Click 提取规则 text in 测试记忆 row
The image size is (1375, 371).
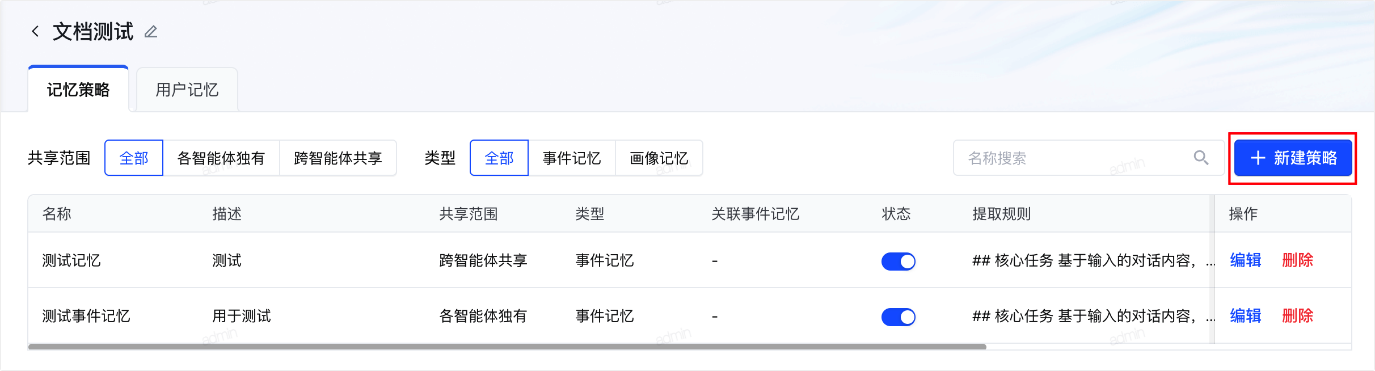pos(1093,260)
